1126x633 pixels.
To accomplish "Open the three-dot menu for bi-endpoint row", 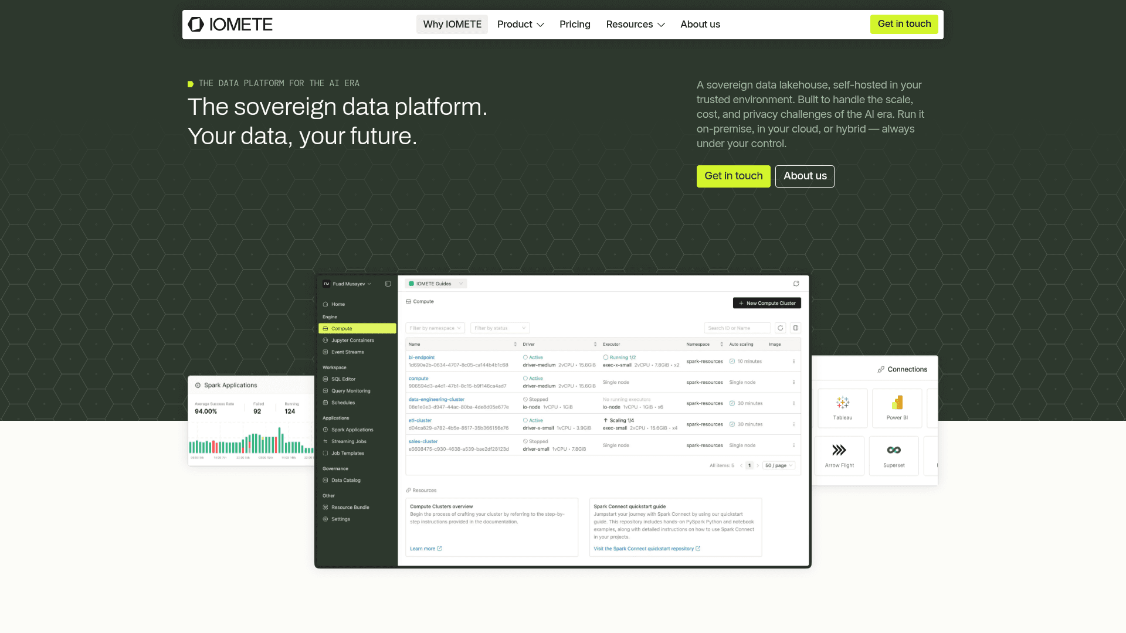I will [x=794, y=361].
